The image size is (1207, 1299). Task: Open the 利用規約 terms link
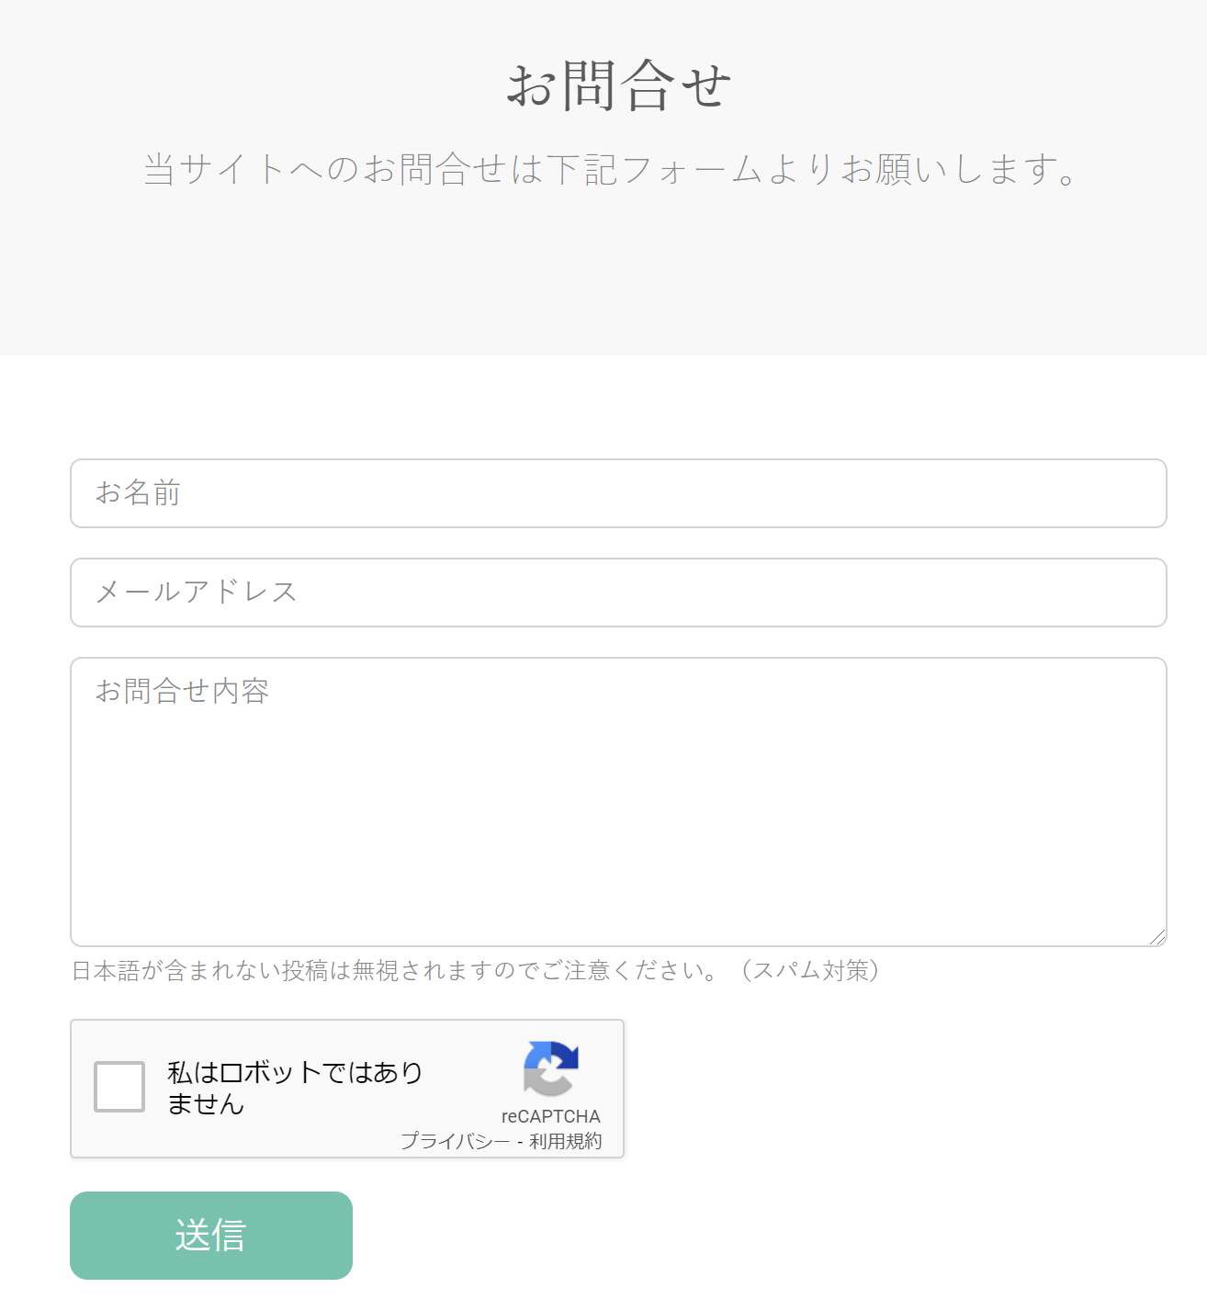tap(566, 1141)
